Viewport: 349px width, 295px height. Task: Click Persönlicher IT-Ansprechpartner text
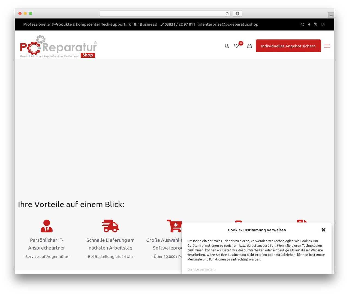pyautogui.click(x=47, y=244)
